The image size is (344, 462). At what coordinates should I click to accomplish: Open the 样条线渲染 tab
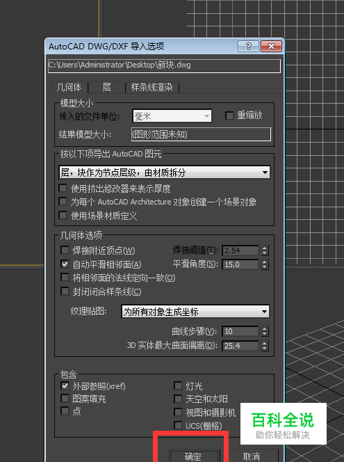coord(151,87)
